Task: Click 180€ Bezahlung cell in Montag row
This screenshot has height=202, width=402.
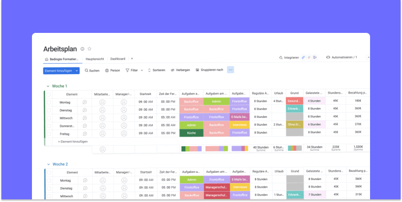Action: (x=358, y=101)
